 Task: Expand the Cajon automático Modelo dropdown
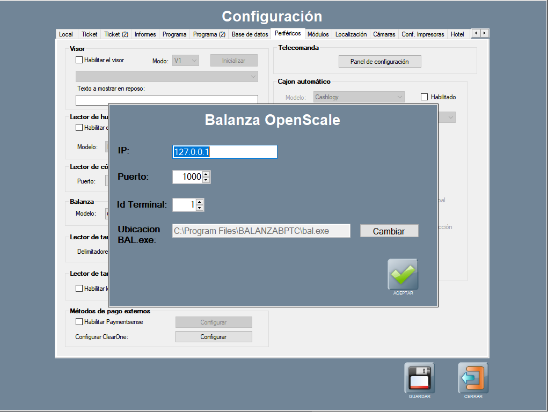tap(359, 97)
